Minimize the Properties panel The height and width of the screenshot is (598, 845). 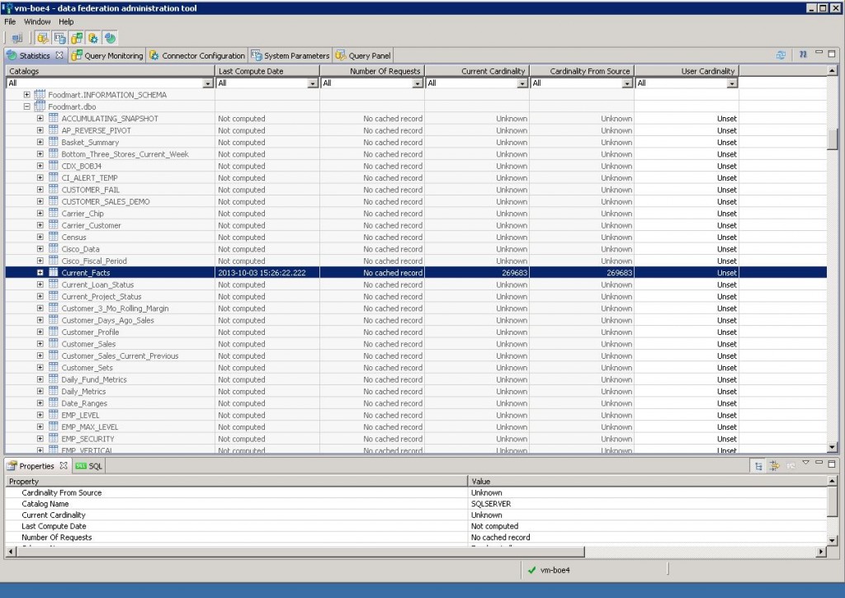click(x=819, y=463)
